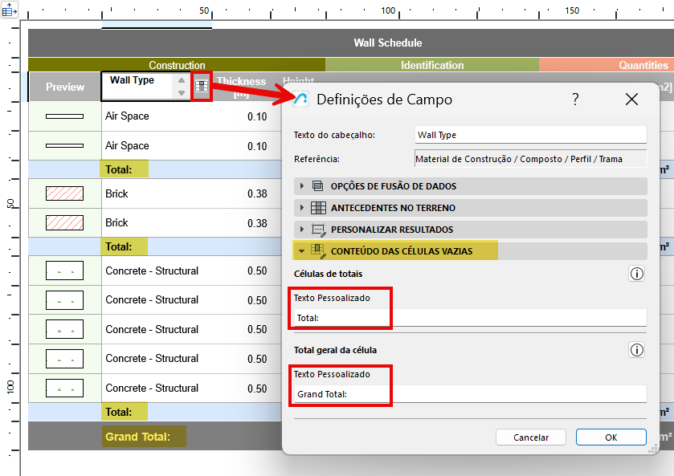674x476 pixels.
Task: Click first Brick thickness value 0.38
Action: point(257,193)
